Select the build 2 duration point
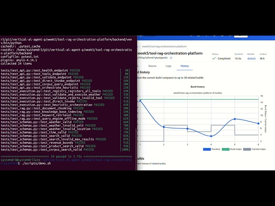The width and height of the screenshot is (275, 206). coord(164,127)
